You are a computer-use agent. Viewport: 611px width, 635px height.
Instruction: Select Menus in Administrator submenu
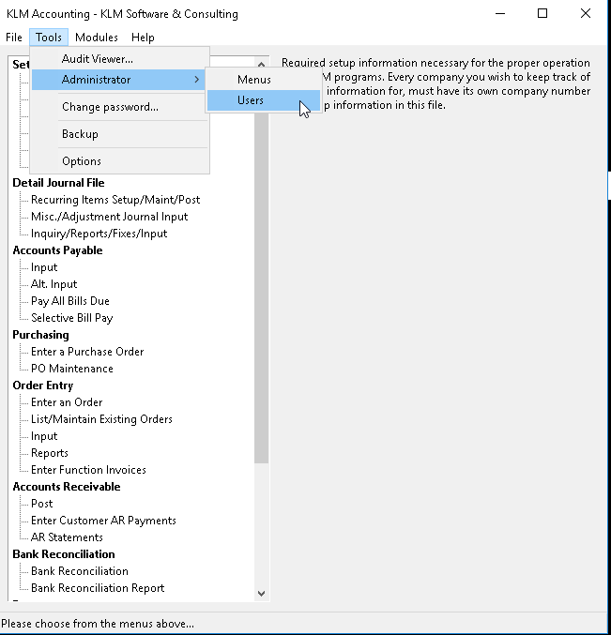[264, 80]
